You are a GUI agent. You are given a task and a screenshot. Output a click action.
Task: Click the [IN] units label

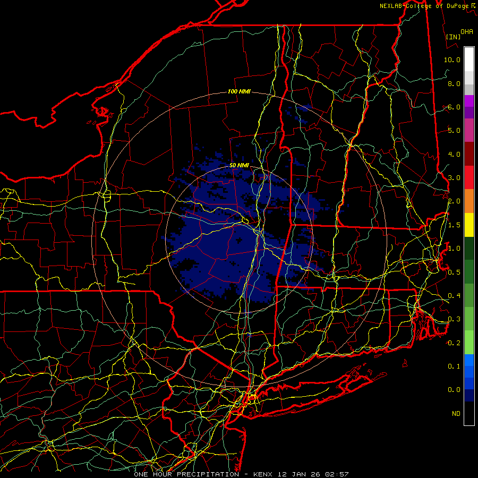(x=453, y=37)
